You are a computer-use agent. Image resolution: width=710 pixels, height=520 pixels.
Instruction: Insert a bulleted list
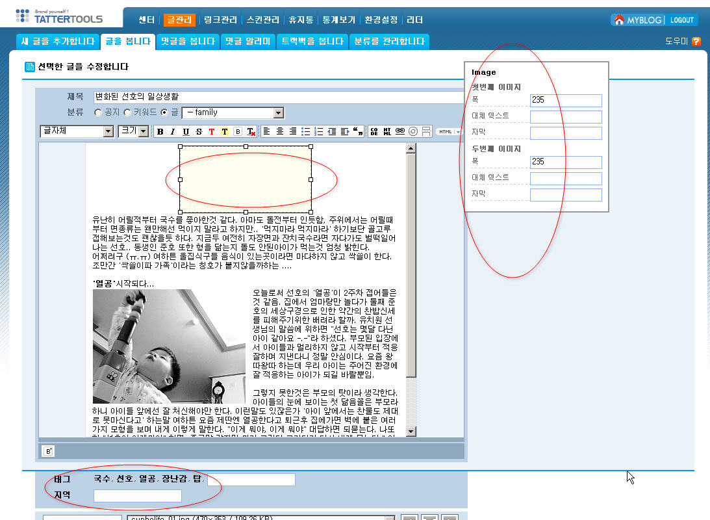[x=305, y=132]
